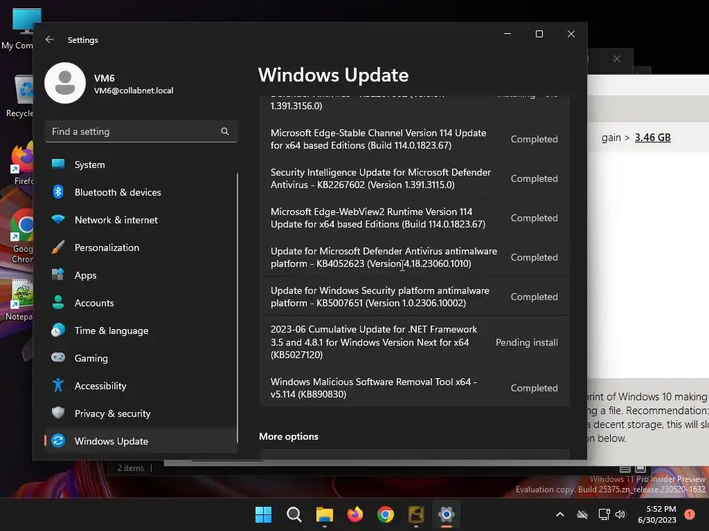This screenshot has width=709, height=531.
Task: Click the network icon in system tray
Action: 604,514
